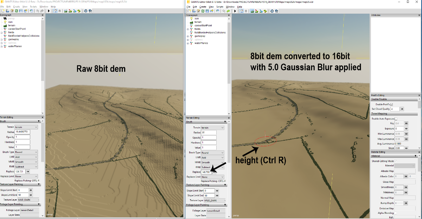
Task: Collapse the Texture Layer Painting section in right window
Action: 225,185
